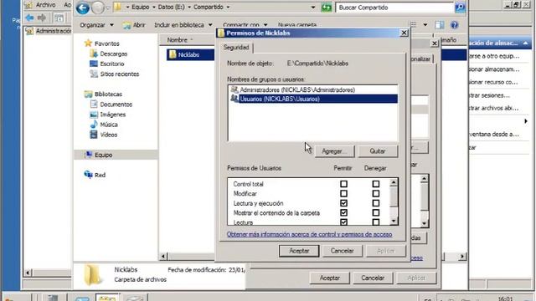Click Abrir in Explorer toolbar
Image resolution: width=536 pixels, height=301 pixels.
tap(134, 25)
